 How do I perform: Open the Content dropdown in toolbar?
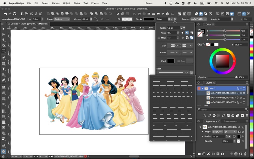199,19
